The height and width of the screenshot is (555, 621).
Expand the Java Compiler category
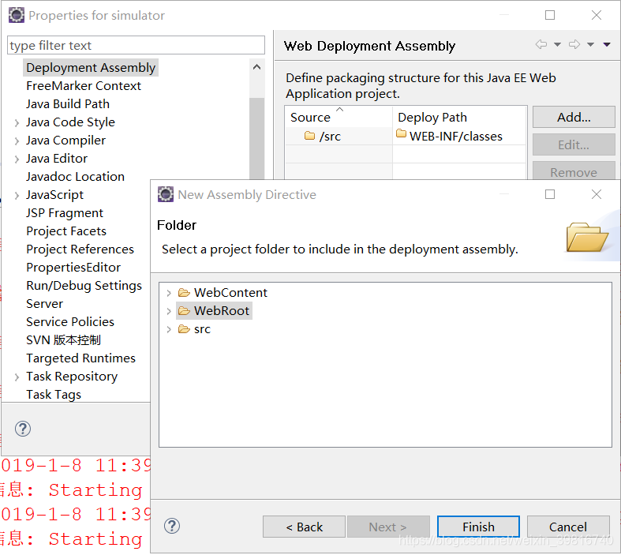point(17,141)
